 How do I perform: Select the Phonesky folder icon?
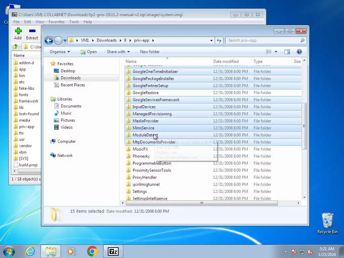pyautogui.click(x=129, y=156)
